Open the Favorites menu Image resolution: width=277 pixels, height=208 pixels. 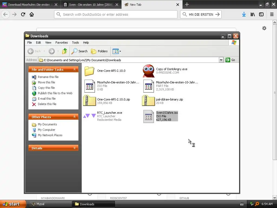click(x=61, y=43)
